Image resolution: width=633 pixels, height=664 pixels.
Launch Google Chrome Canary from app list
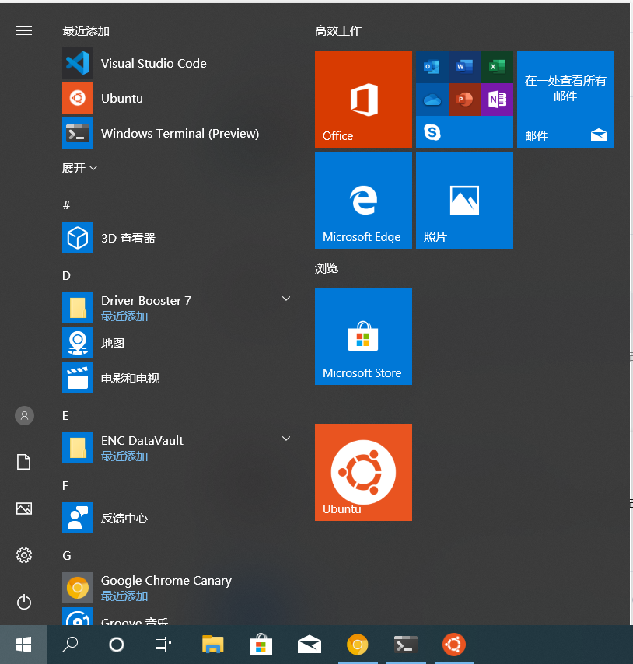click(177, 588)
